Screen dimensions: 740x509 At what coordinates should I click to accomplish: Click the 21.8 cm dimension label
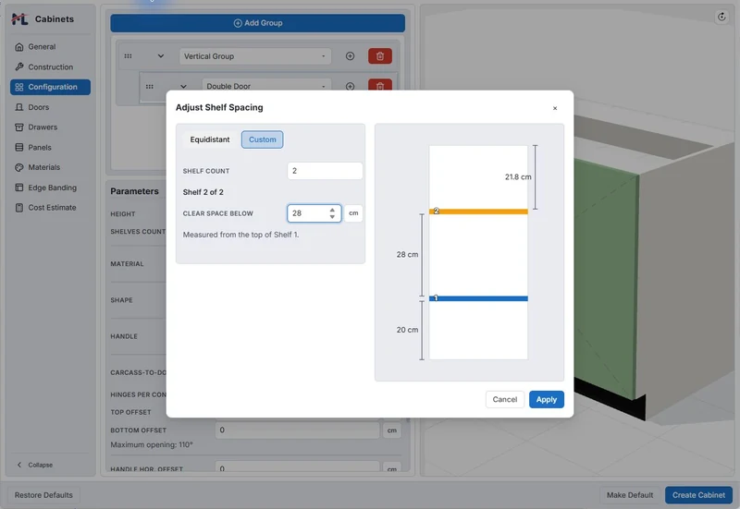tap(518, 176)
